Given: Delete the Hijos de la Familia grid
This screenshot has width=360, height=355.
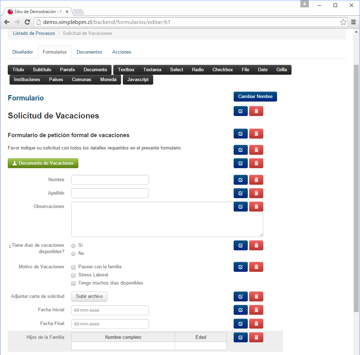Looking at the screenshot, I should pos(256,338).
